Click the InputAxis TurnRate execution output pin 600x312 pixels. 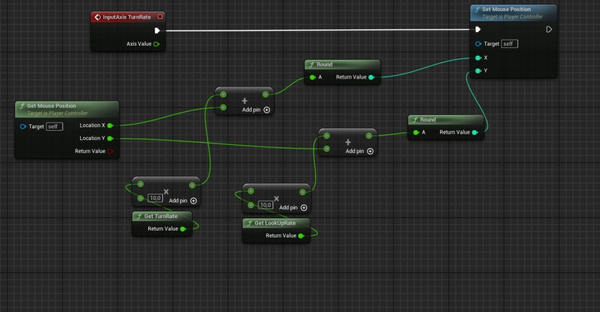[x=157, y=30]
